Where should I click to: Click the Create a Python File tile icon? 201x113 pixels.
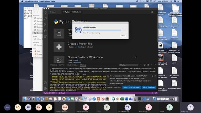pos(59,47)
